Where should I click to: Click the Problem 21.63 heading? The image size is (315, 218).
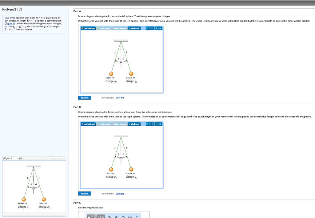12,10
